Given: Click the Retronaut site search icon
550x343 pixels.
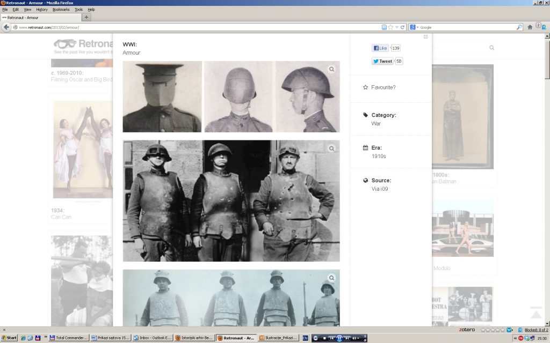Looking at the screenshot, I should tap(491, 48).
